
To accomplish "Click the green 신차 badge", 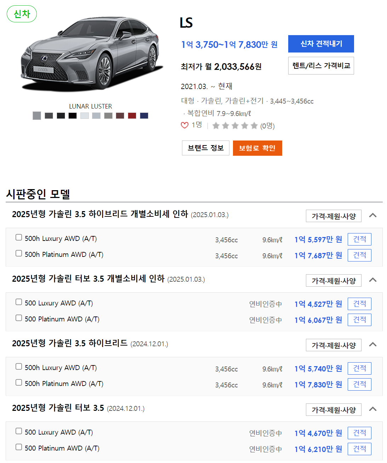I will coord(22,14).
